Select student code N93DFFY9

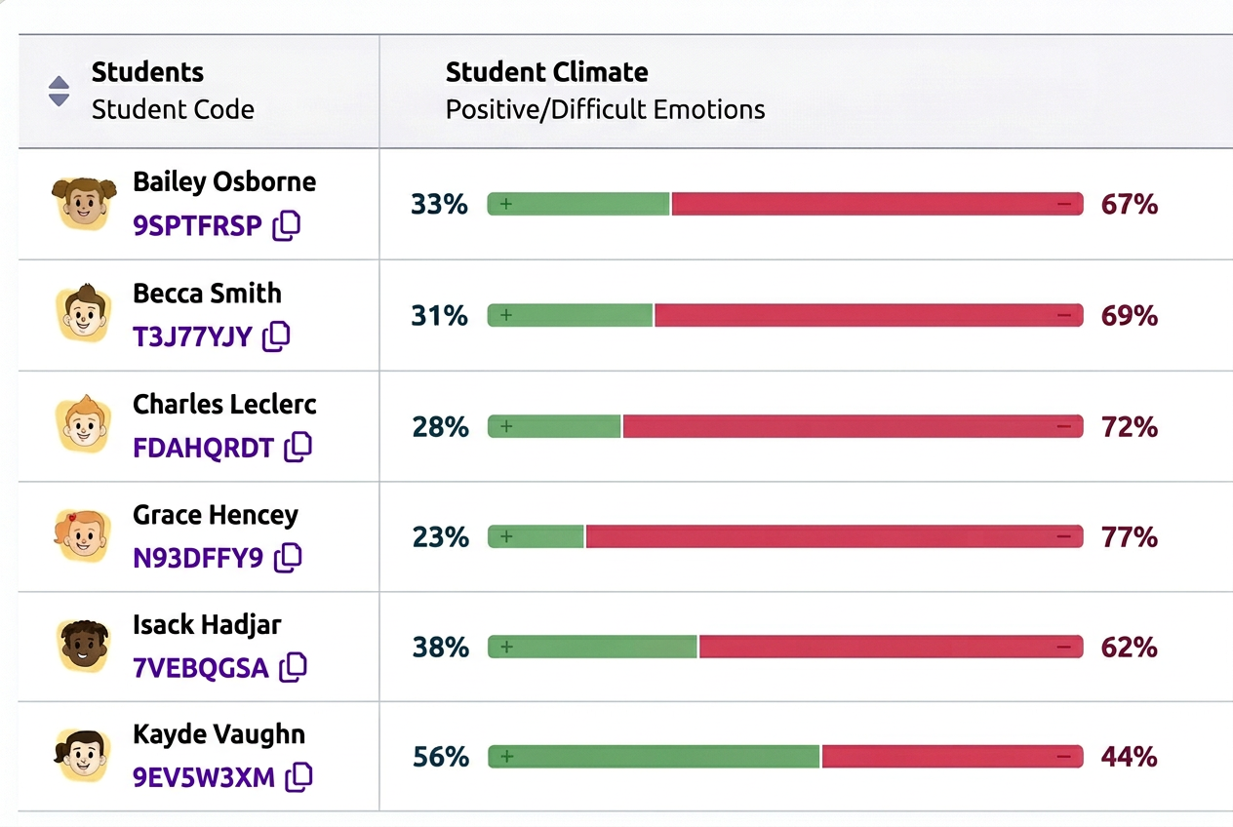pos(198,558)
